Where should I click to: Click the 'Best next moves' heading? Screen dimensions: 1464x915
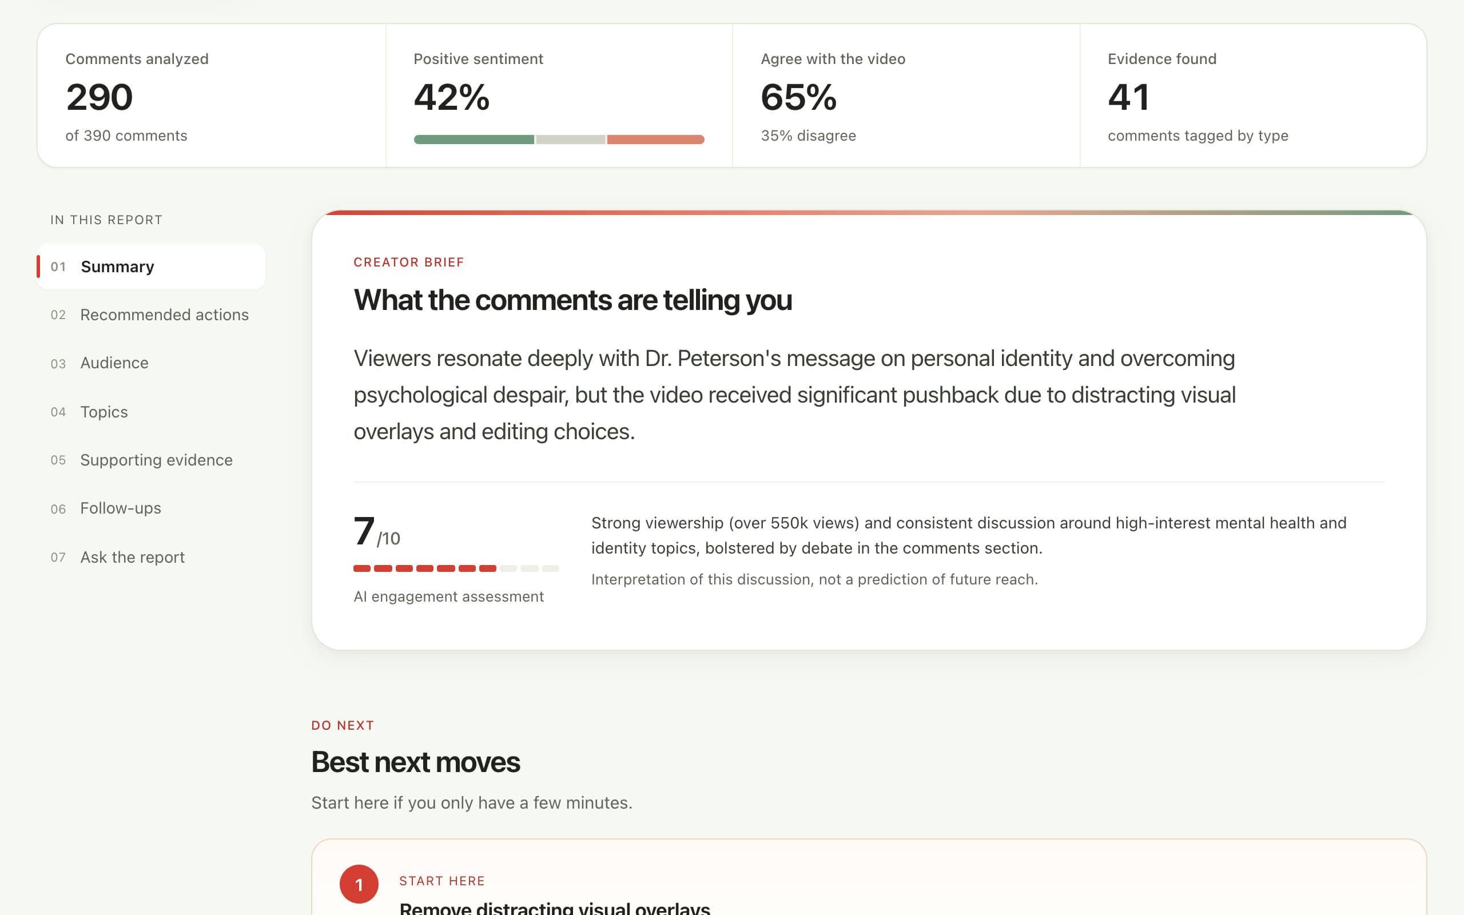(416, 762)
